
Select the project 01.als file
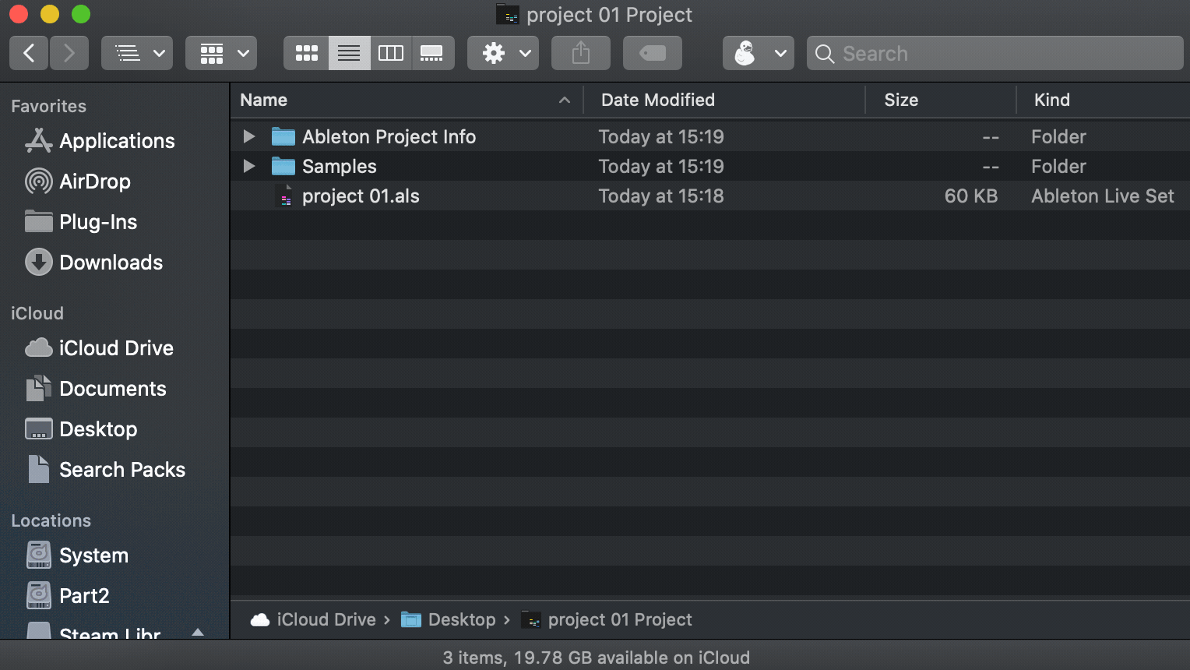[361, 196]
